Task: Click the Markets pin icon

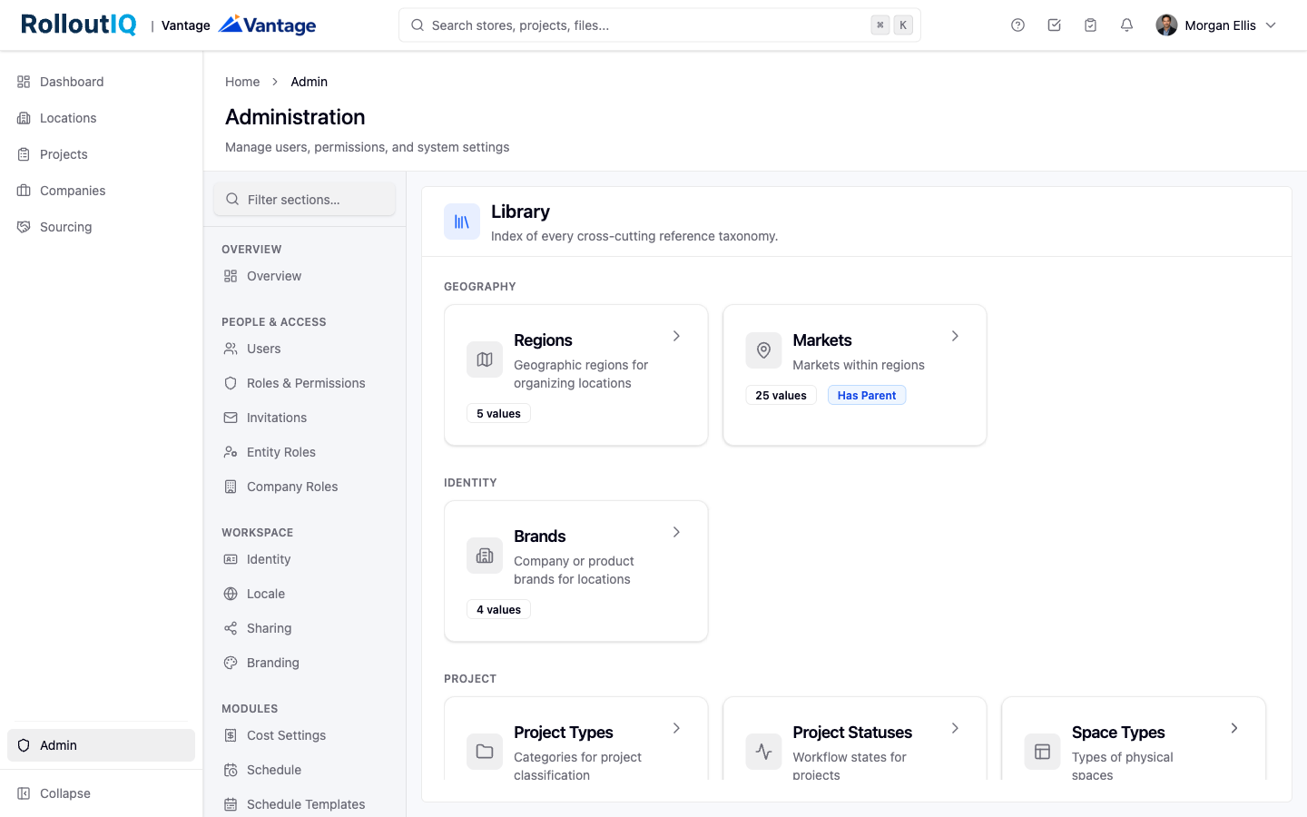Action: click(763, 350)
